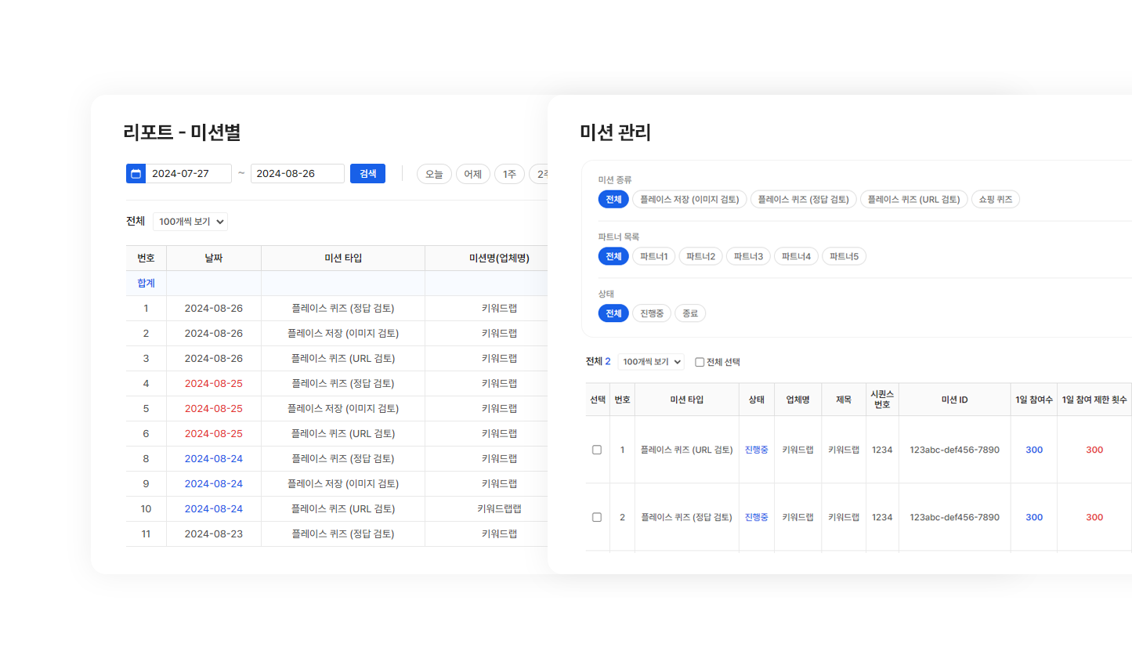The height and width of the screenshot is (669, 1132).
Task: Click the 합계 total row label
Action: click(146, 284)
